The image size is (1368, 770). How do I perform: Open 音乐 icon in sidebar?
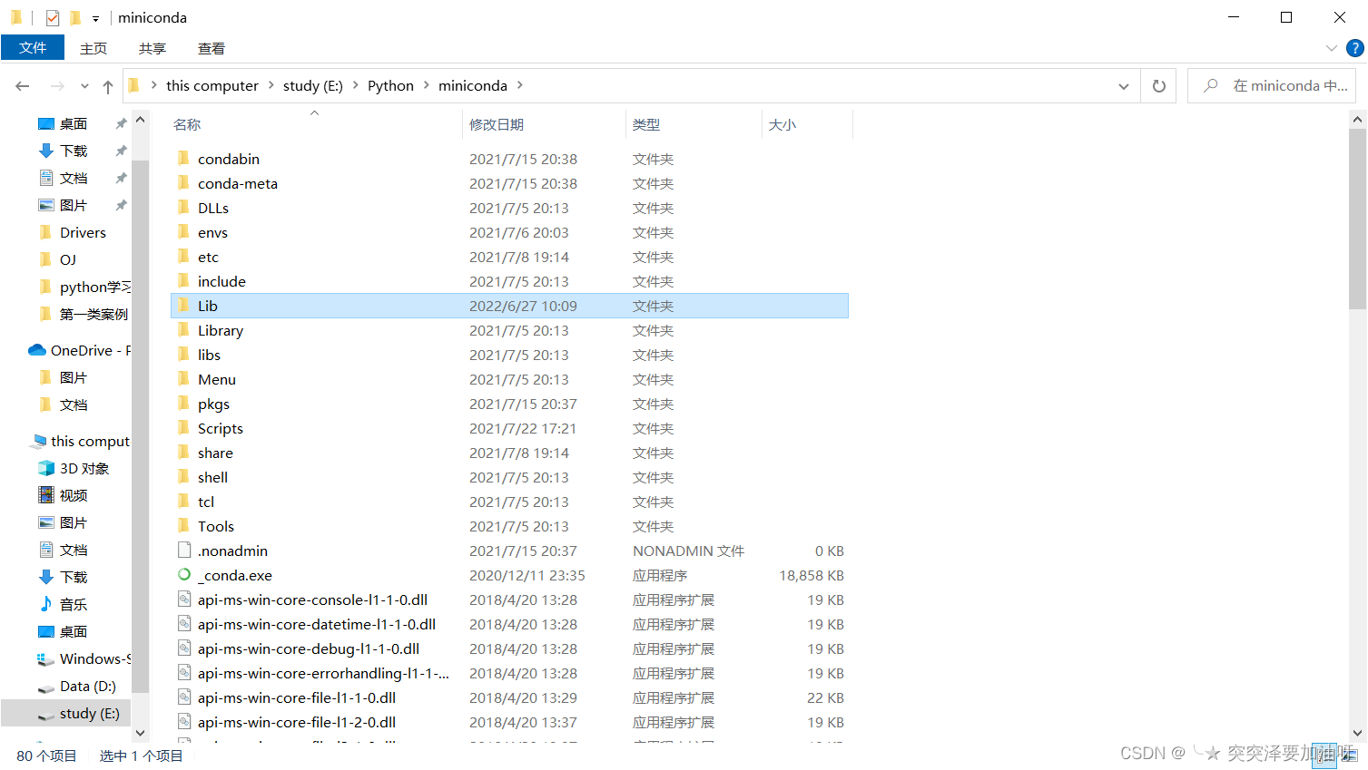point(46,604)
